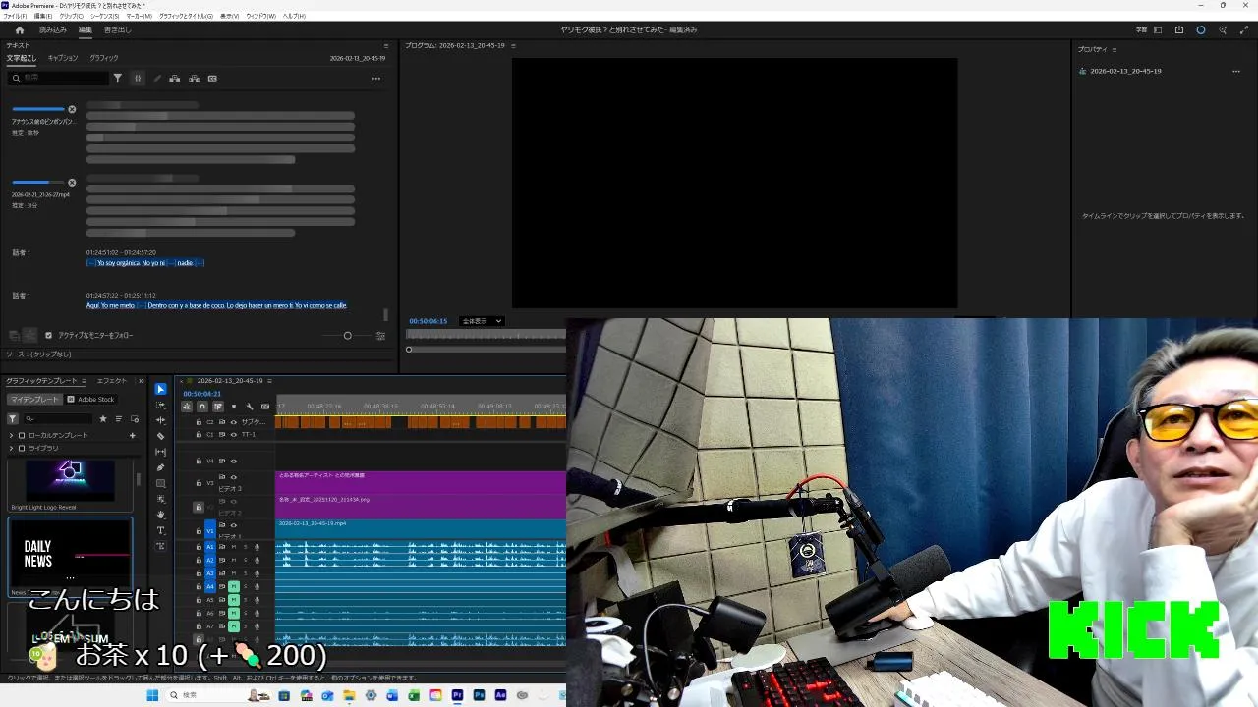Toggle the ライブラリ checkbox

(x=22, y=448)
